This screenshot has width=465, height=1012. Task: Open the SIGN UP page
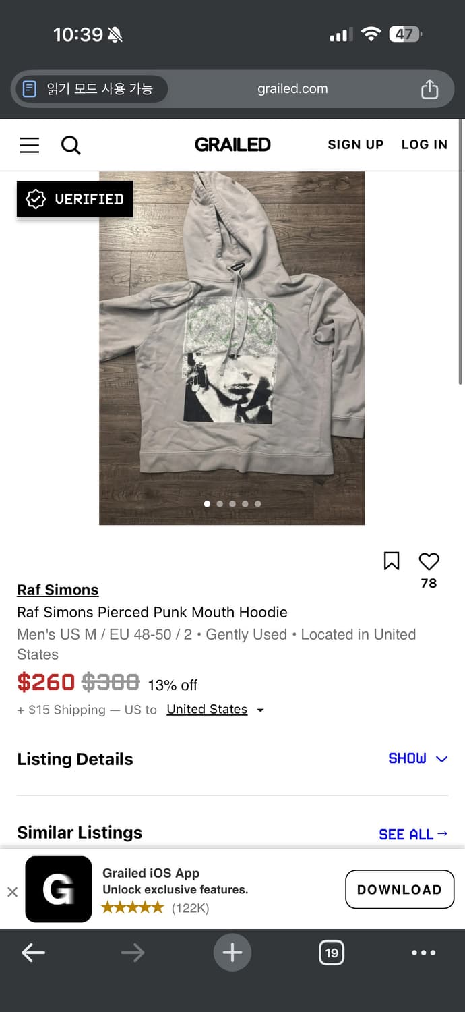[x=355, y=145]
